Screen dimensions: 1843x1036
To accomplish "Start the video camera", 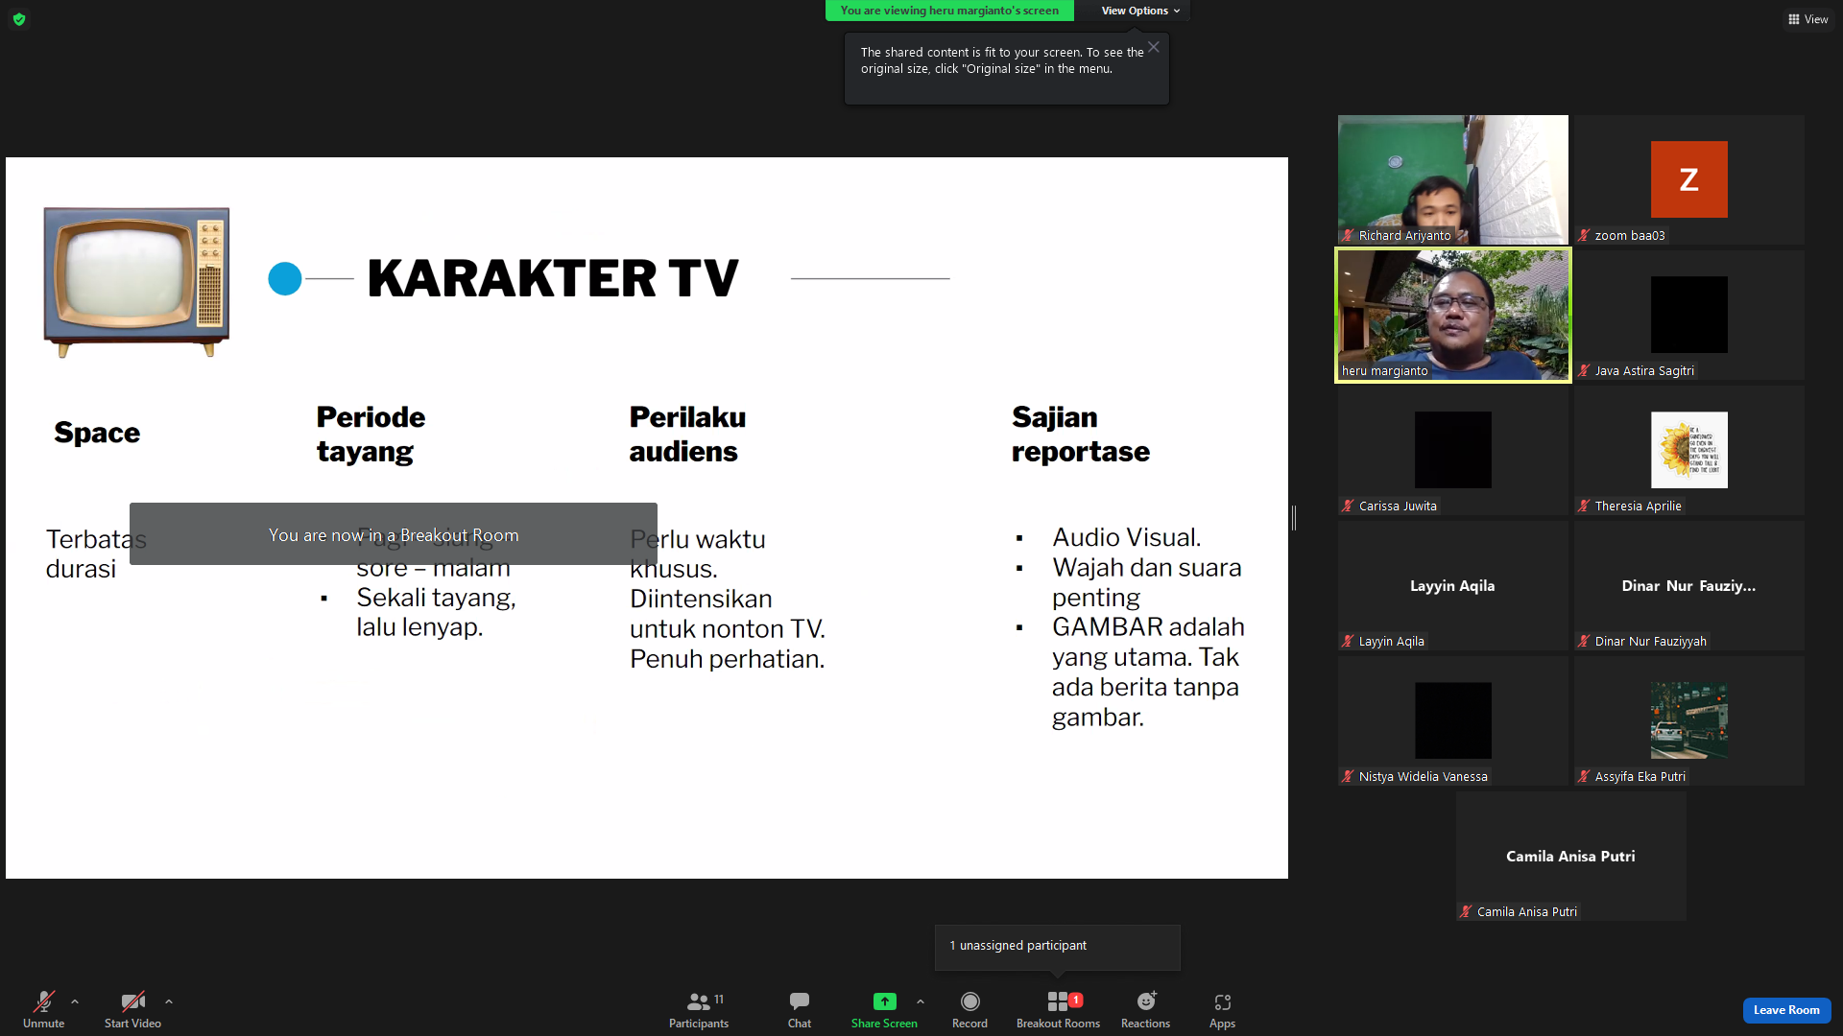I will pos(132,1009).
